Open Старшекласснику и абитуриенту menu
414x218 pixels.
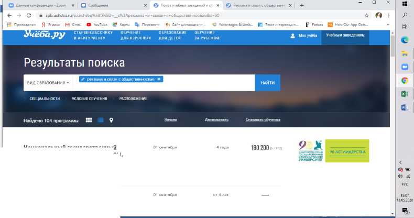click(x=93, y=35)
